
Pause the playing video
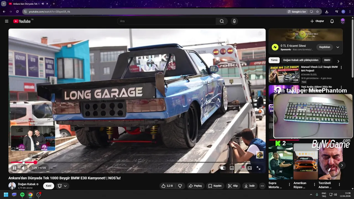(14, 168)
